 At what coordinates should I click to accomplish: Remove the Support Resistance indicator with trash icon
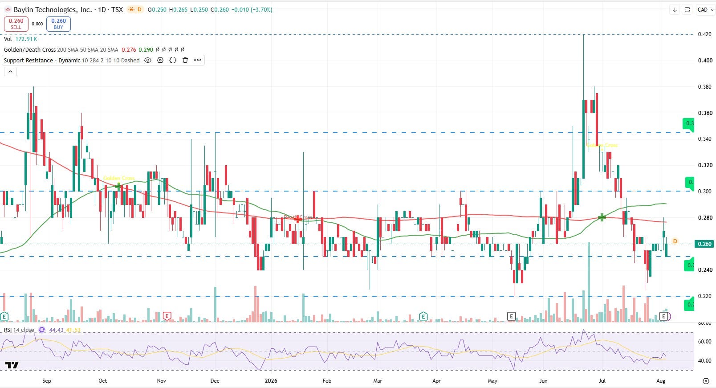(x=185, y=60)
